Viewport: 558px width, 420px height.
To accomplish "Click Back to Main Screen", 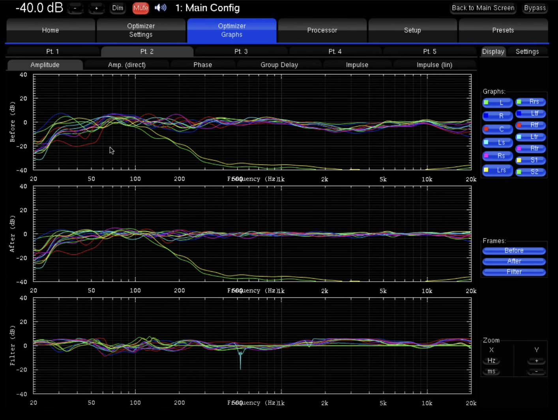I will point(483,8).
